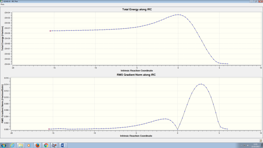Switch to Google Chrome in taskbar
The width and height of the screenshot is (263, 148).
pyautogui.click(x=46, y=145)
